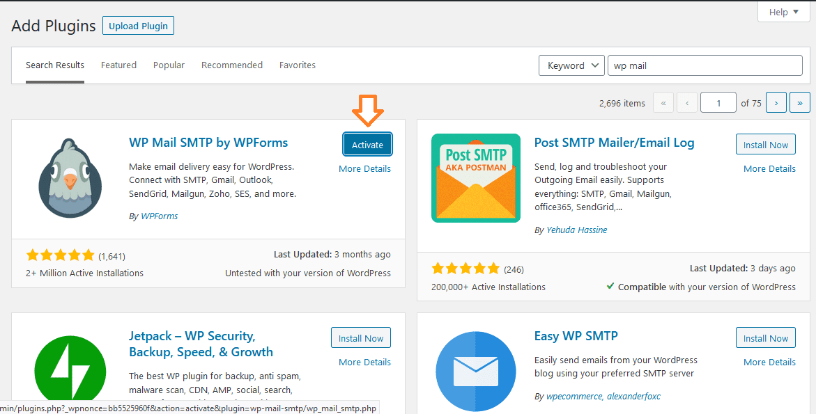Go to the previous results page
Screen dimensions: 816x414
687,103
